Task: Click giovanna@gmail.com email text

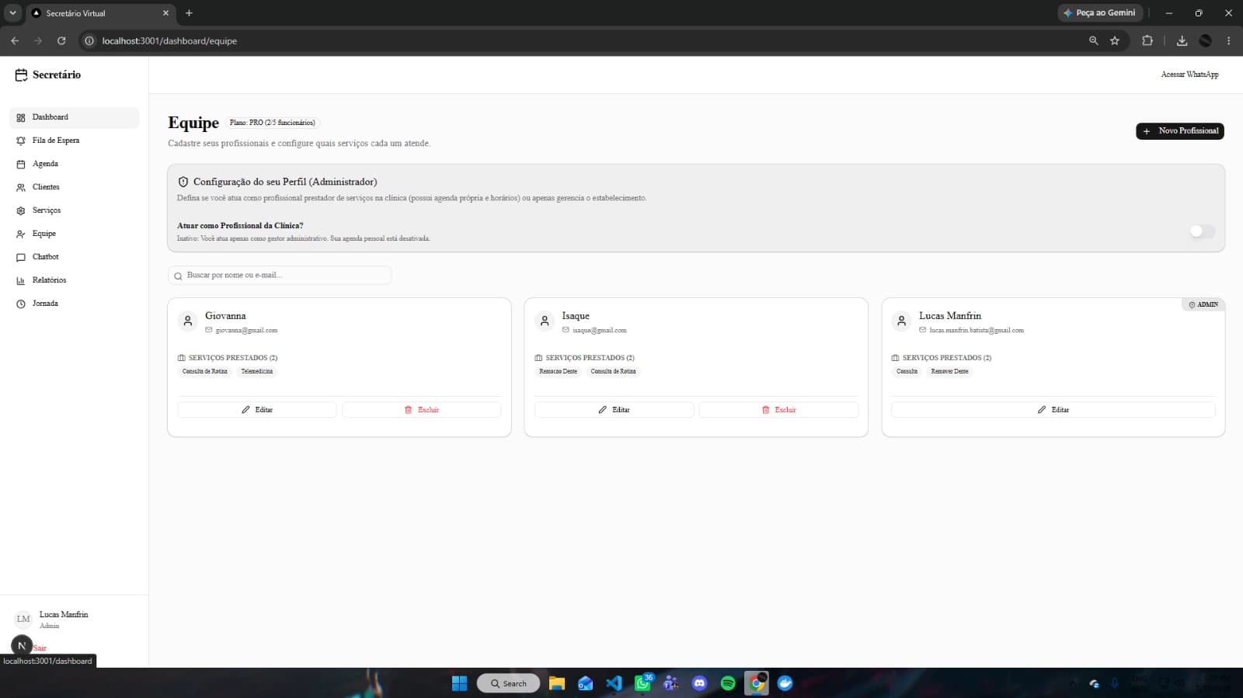Action: pyautogui.click(x=246, y=331)
